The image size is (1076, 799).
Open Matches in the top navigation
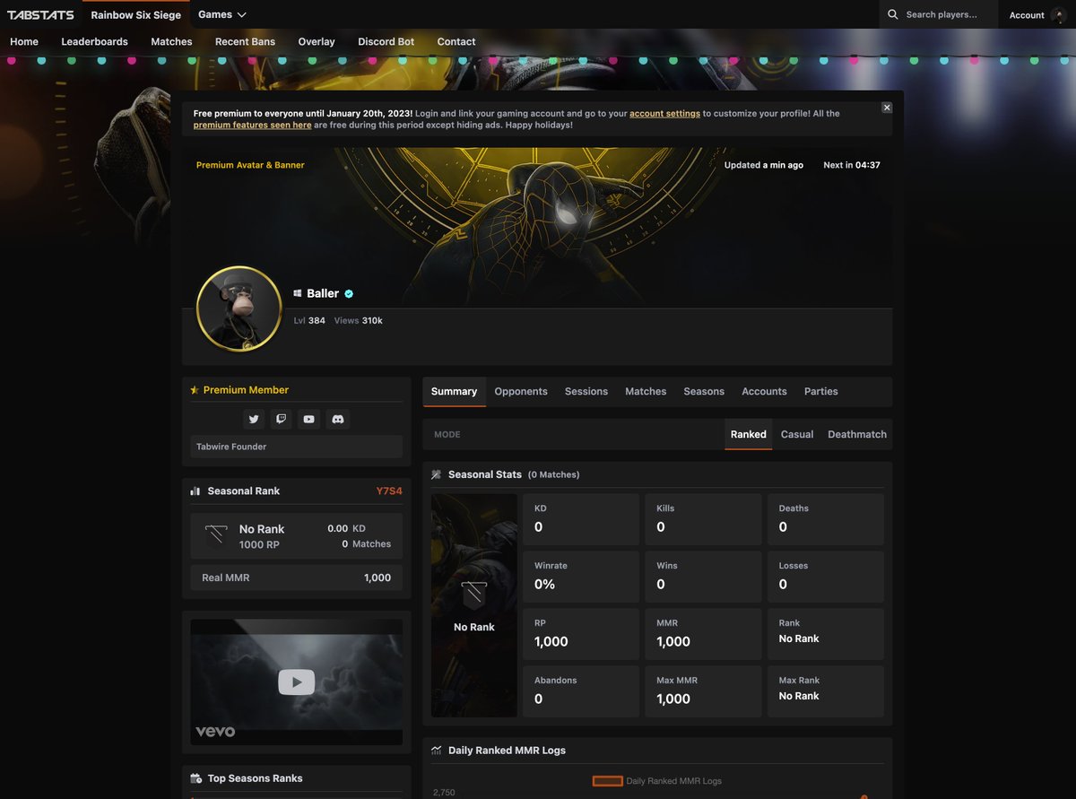coord(171,41)
